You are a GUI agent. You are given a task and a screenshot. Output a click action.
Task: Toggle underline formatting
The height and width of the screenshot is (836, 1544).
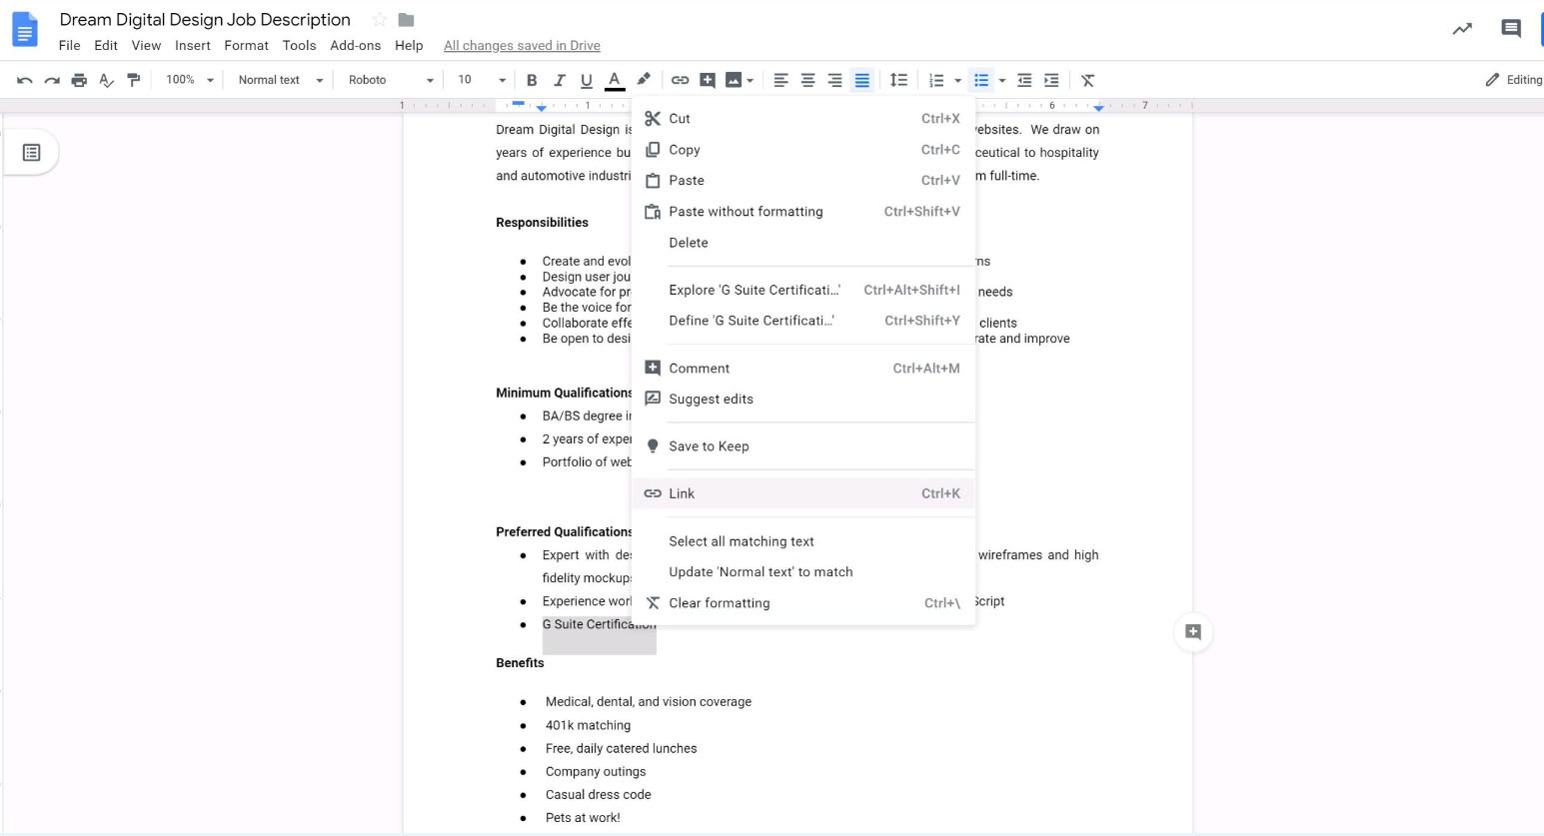coord(587,80)
